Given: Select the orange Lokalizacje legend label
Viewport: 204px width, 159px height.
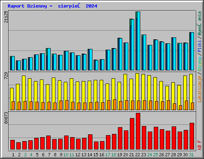Looking at the screenshot, I should [x=200, y=89].
